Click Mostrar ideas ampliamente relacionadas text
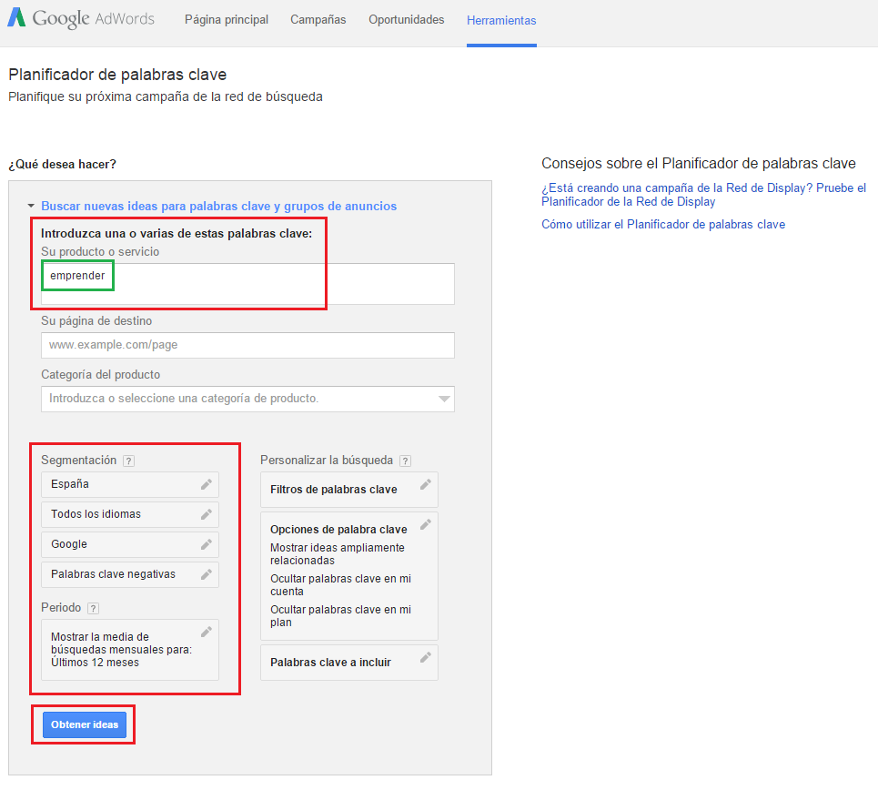 click(x=337, y=554)
